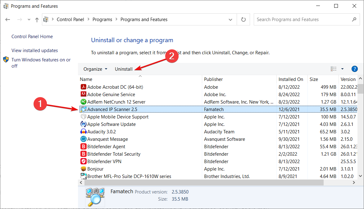Sort list by Size column header
Screen dimensions: 364x209
point(323,79)
